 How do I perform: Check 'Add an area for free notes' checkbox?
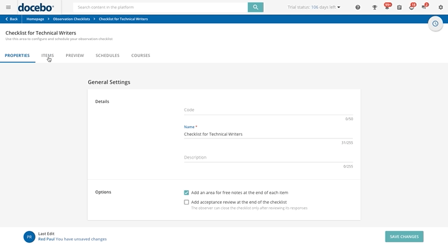[x=186, y=193]
